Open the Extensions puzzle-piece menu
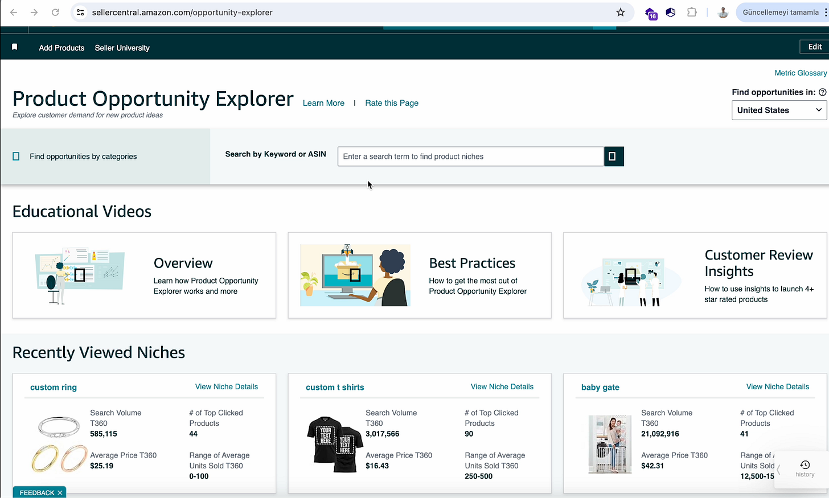Image resolution: width=829 pixels, height=498 pixels. click(692, 12)
